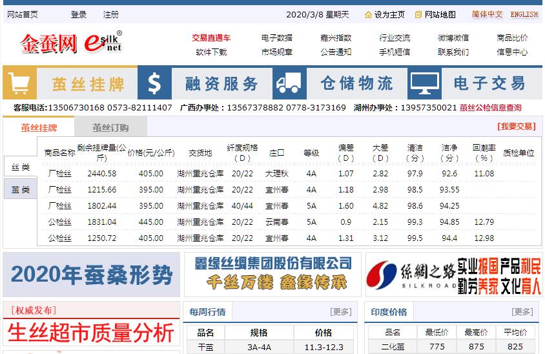Open 更多 beside 每周行情
Viewport: 545px width, 354px height.
click(340, 312)
